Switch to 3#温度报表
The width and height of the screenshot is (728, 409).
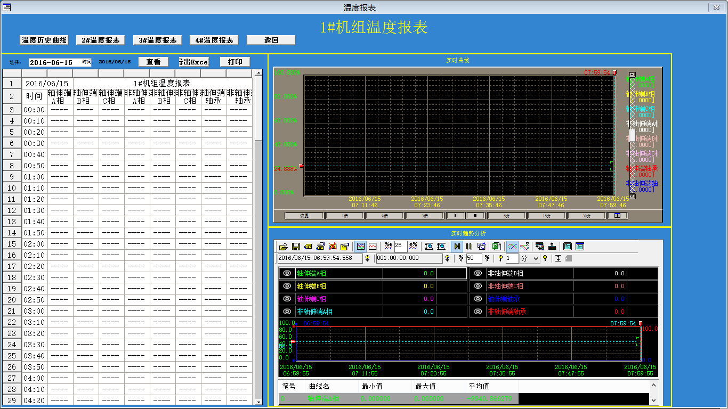point(158,40)
